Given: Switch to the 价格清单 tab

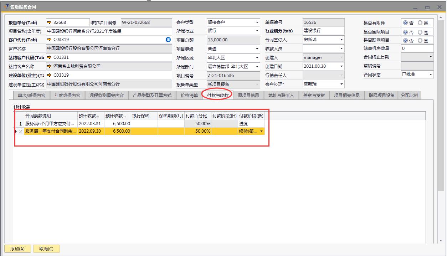Looking at the screenshot, I should click(x=189, y=96).
